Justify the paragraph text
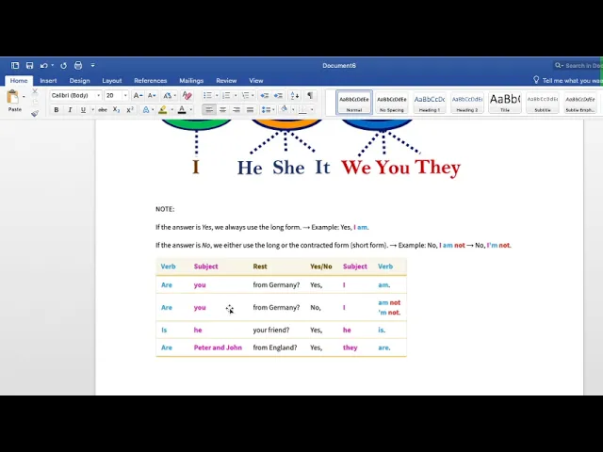Screen dimensions: 603x452 [x=250, y=110]
